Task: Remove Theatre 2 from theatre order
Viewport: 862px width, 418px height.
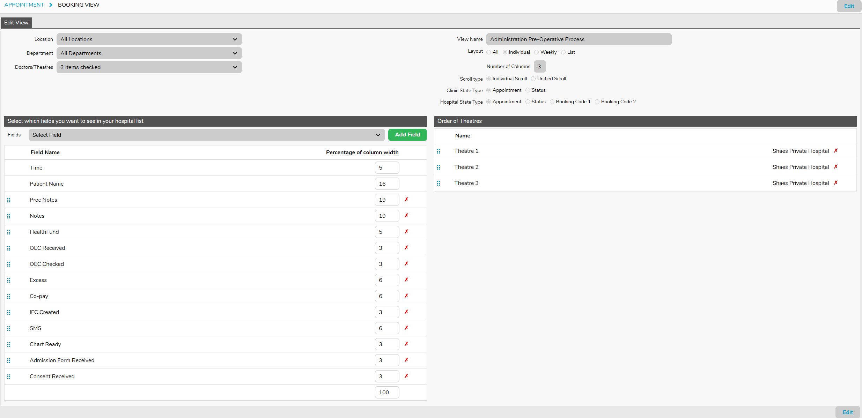Action: (836, 167)
